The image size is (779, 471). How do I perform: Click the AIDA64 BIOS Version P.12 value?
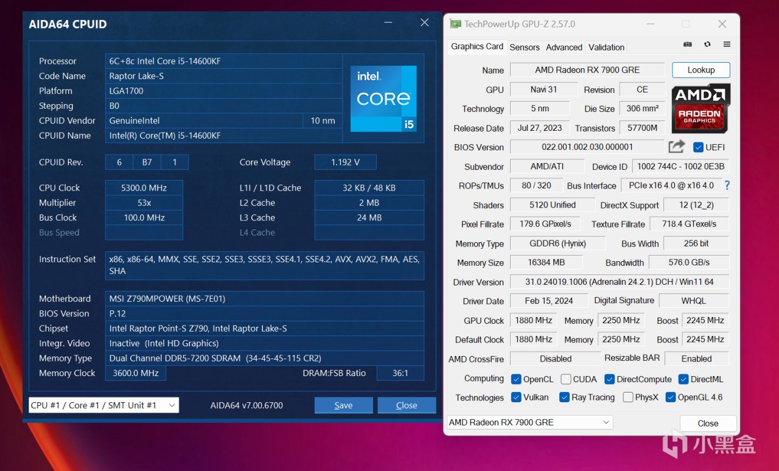tap(265, 313)
